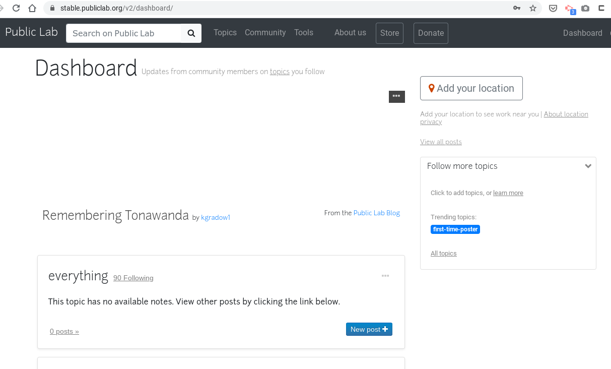Open the Community menu item
This screenshot has height=369, width=611.
(x=265, y=32)
